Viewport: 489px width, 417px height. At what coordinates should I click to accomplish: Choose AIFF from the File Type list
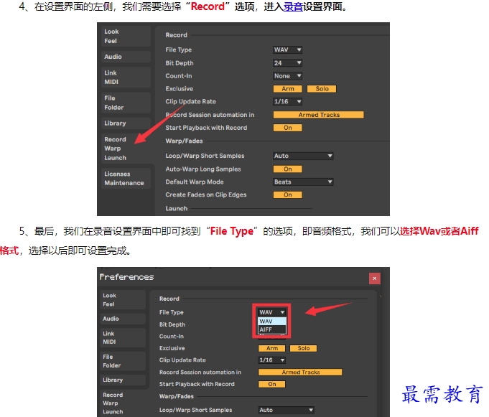271,329
